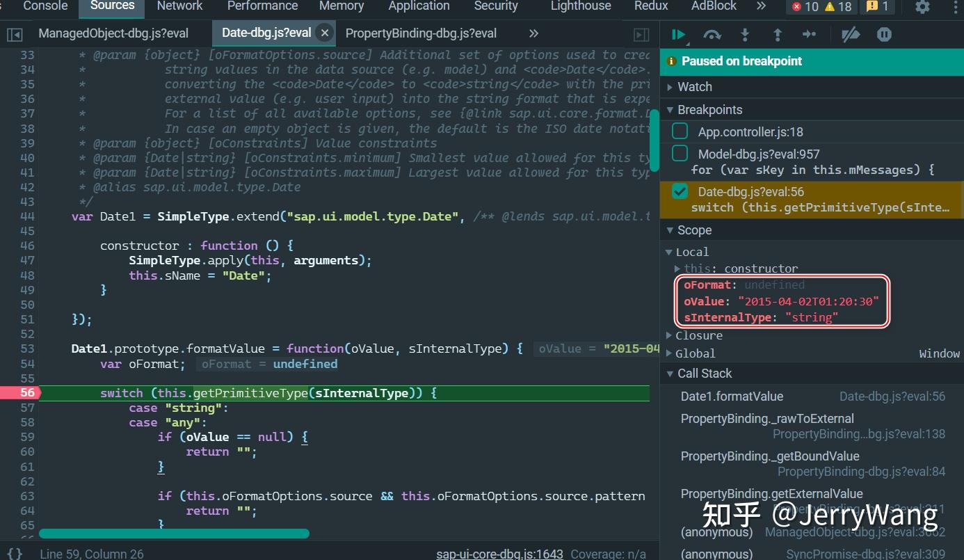This screenshot has width=964, height=560.
Task: Click the Step into next function call icon
Action: 744,34
